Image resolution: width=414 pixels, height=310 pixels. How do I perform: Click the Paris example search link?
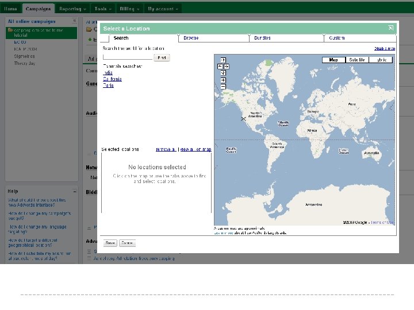click(108, 86)
